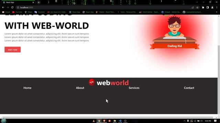220x123 pixels.
Task: Click the horizontal page scrollbar
Action: coord(108,118)
